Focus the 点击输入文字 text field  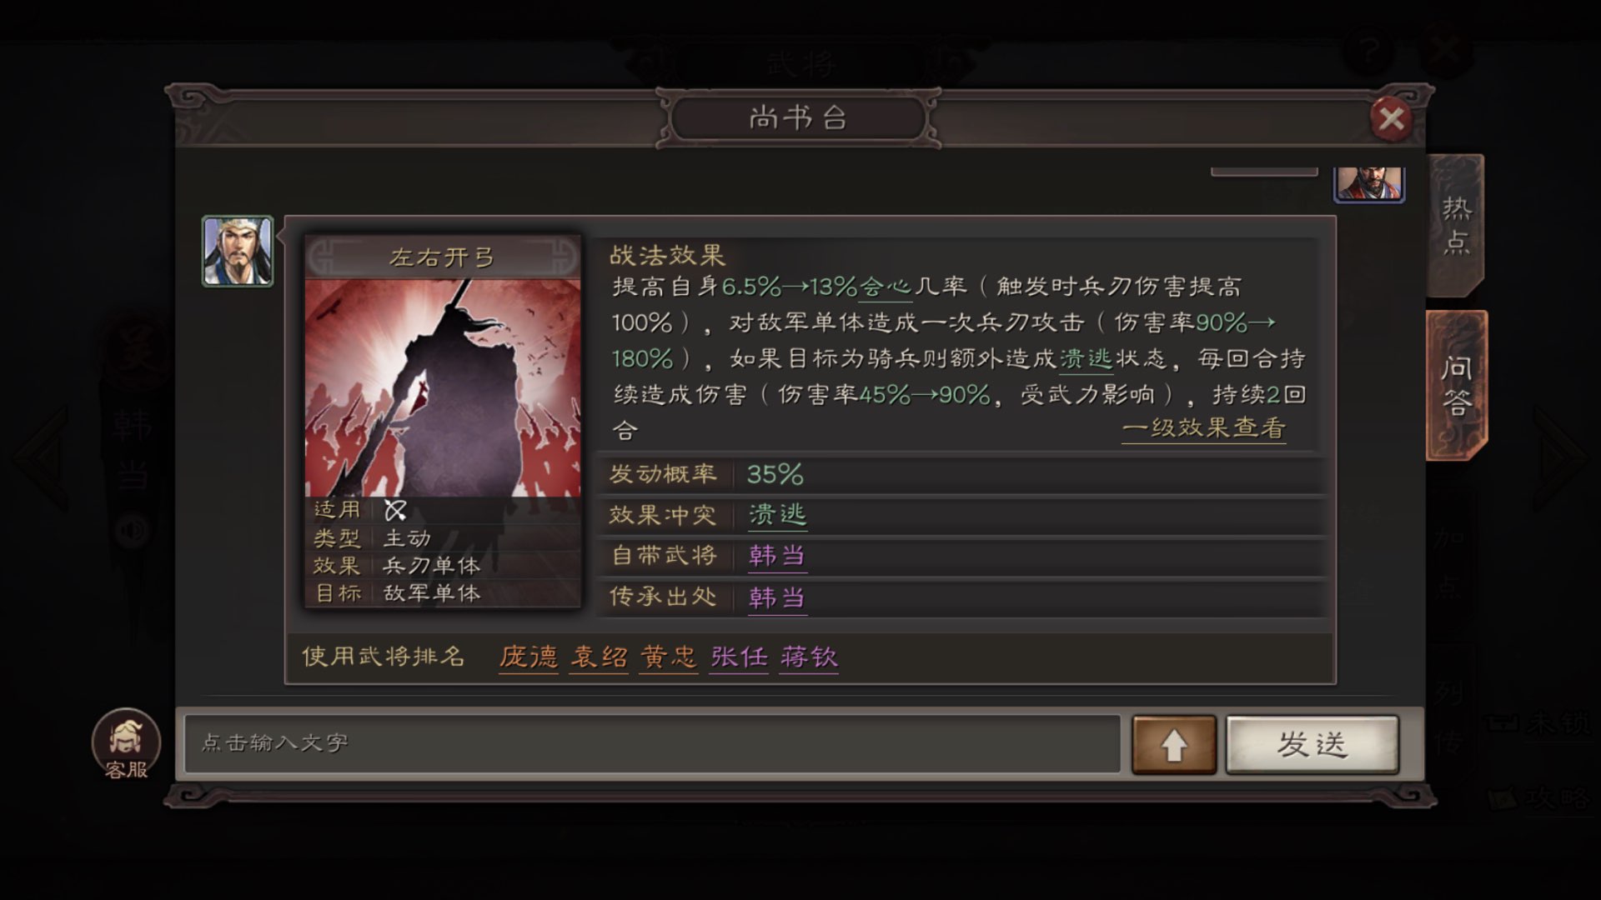point(652,743)
